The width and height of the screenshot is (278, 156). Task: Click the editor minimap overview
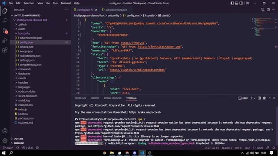264,26
